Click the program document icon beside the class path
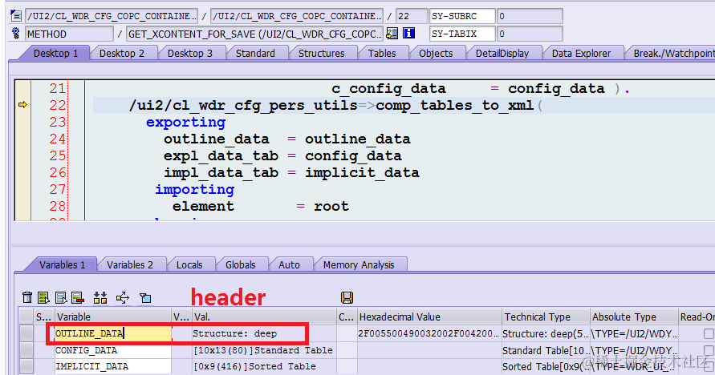 tap(16, 16)
